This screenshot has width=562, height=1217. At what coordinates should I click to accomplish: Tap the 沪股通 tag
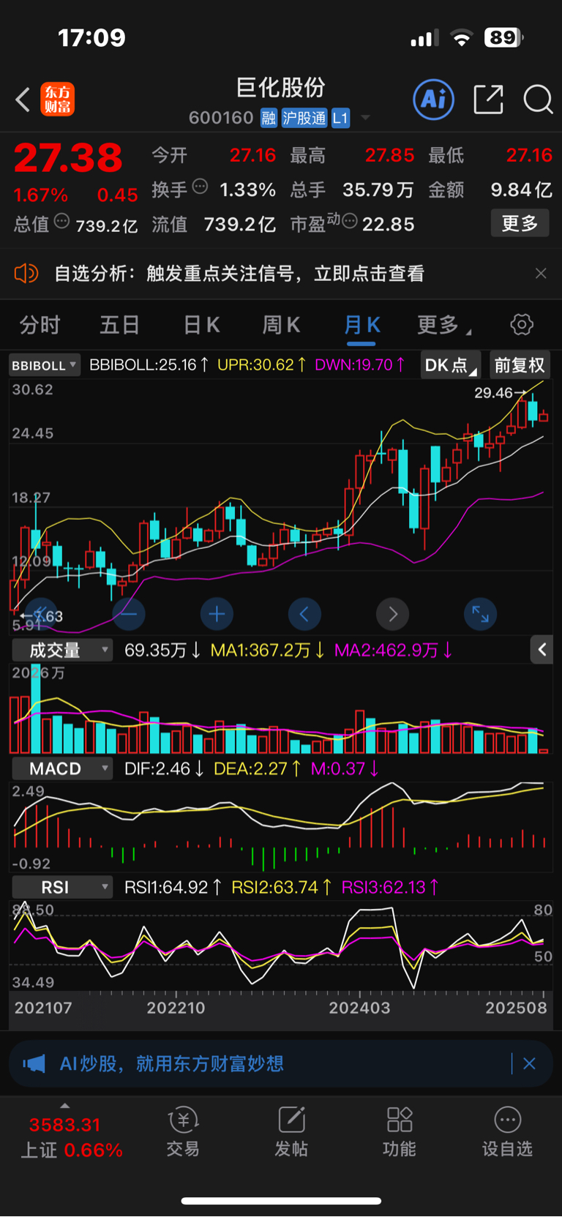point(304,118)
